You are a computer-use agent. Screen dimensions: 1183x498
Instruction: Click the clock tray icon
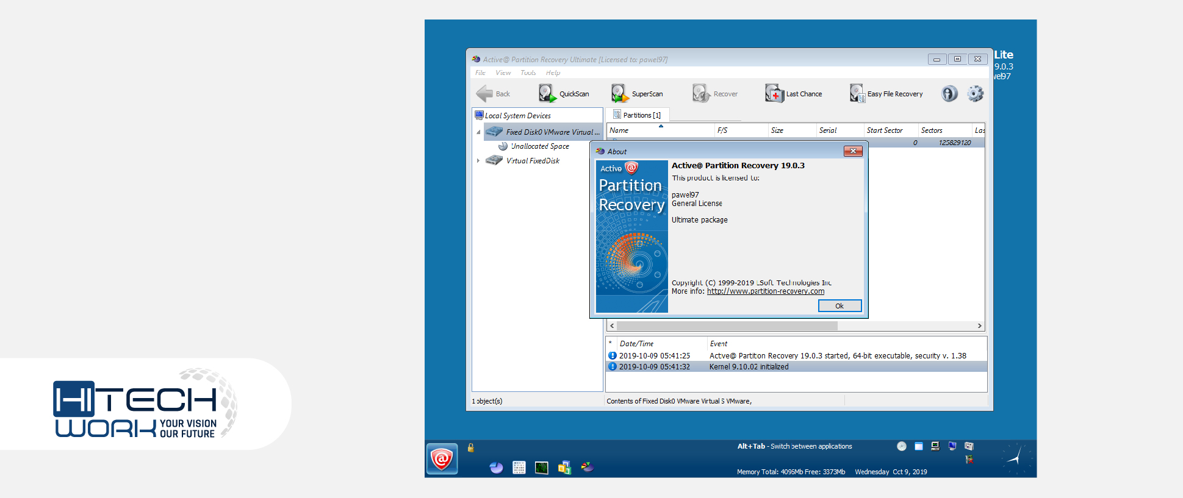(x=902, y=446)
